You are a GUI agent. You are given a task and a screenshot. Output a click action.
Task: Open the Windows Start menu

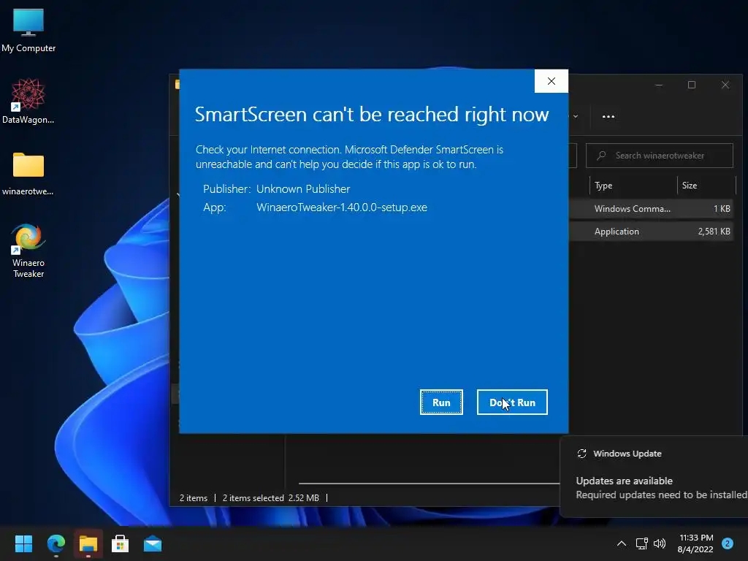click(23, 543)
